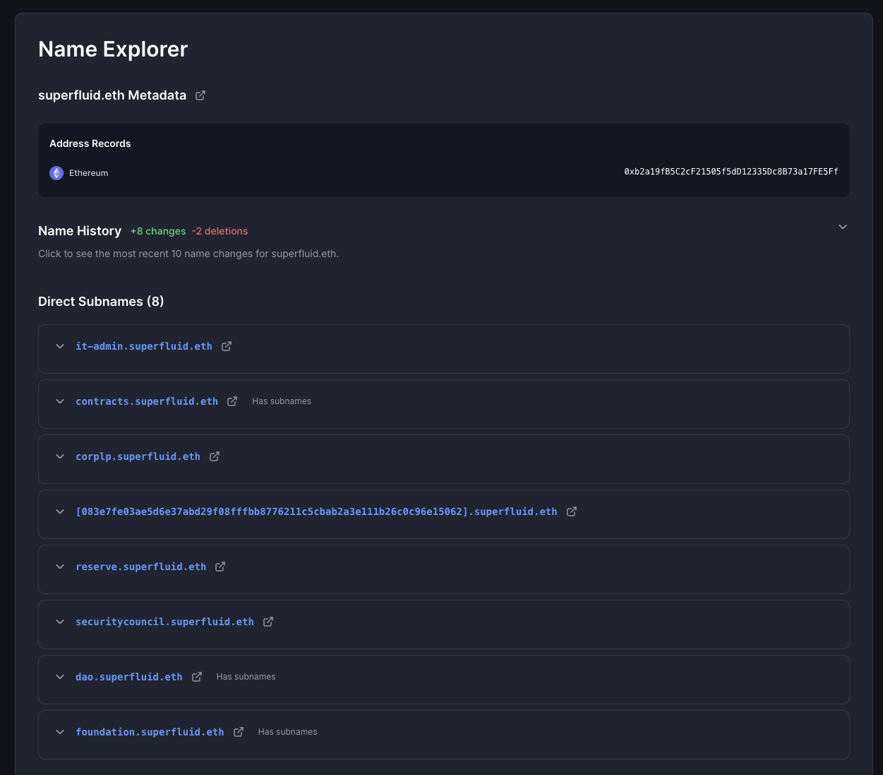The width and height of the screenshot is (883, 775).
Task: Click the Ethereum address 0xb2a19fB5C2cF…FE5Ff
Action: pyautogui.click(x=731, y=172)
